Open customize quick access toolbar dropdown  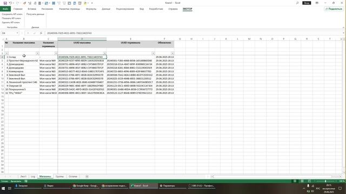coord(92,3)
